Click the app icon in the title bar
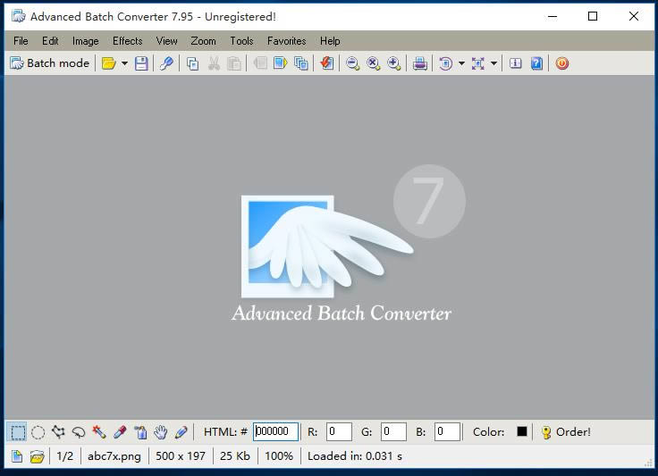The width and height of the screenshot is (658, 476). click(19, 16)
